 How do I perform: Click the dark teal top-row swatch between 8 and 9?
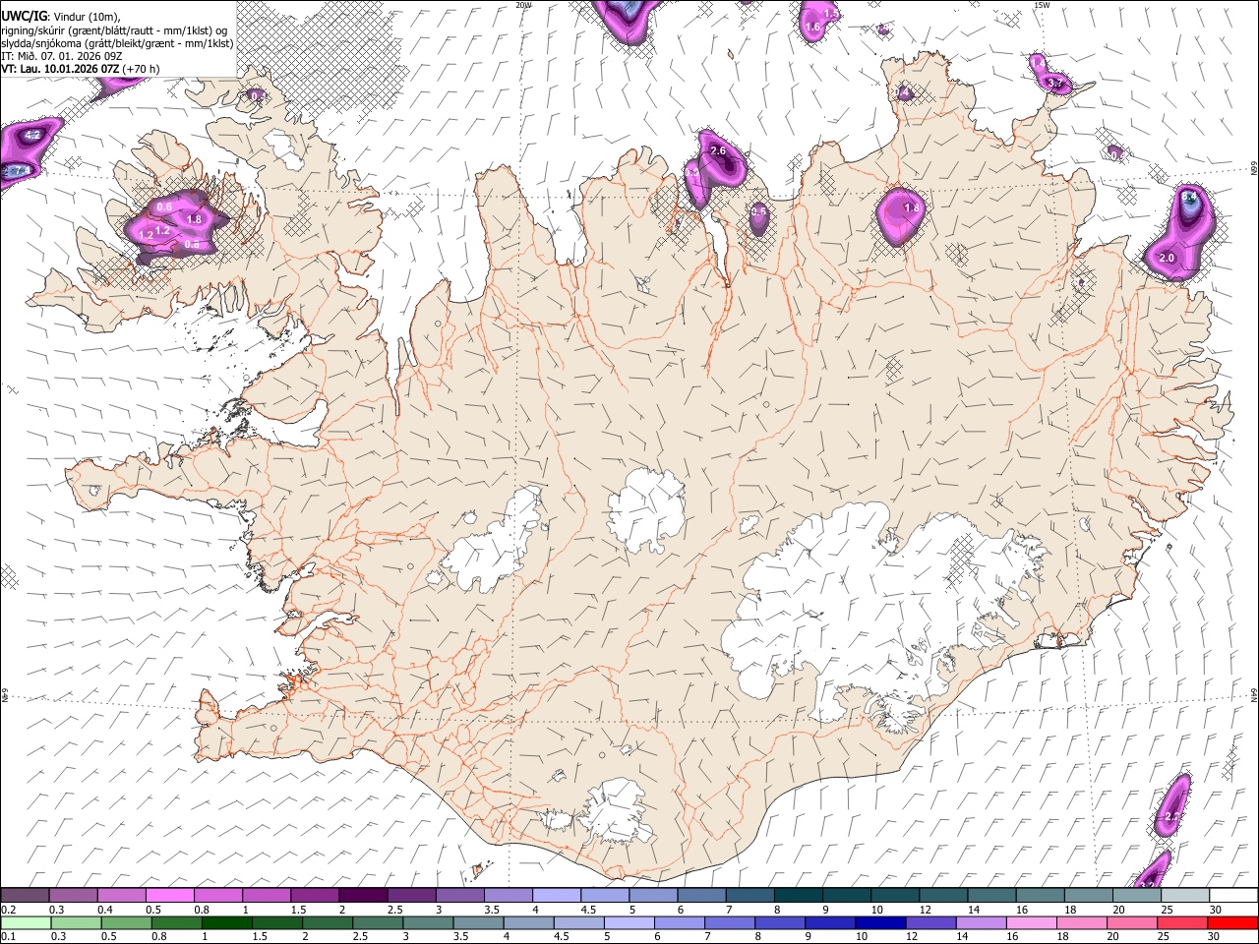tap(797, 895)
